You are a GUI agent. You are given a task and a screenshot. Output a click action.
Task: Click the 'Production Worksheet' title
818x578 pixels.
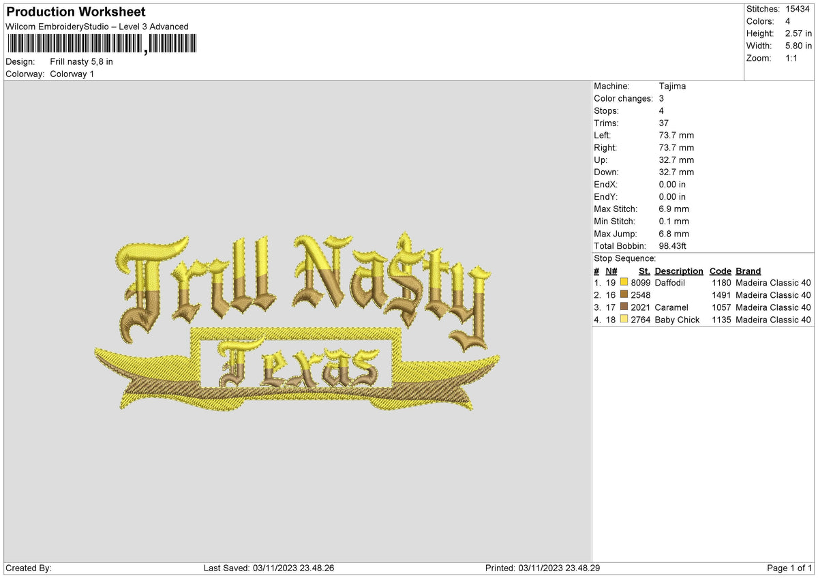(x=76, y=12)
